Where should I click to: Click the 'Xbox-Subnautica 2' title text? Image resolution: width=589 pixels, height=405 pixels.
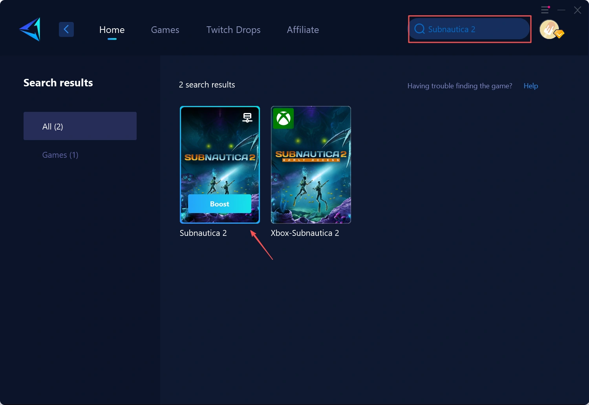(305, 233)
